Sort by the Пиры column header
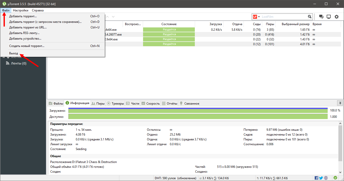Viewport: 344px width, 181px height. [x=269, y=24]
